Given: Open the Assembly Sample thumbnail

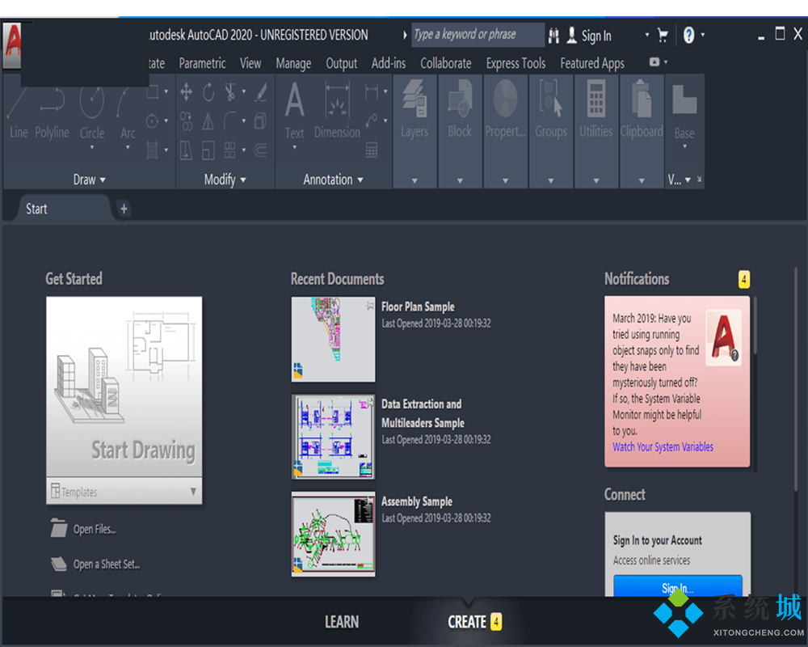Looking at the screenshot, I should 333,534.
